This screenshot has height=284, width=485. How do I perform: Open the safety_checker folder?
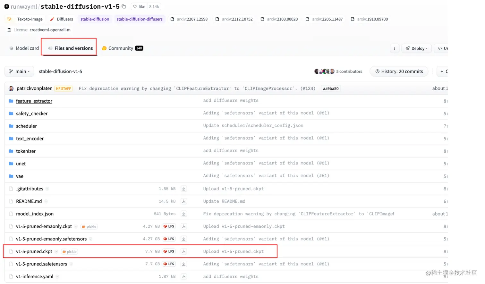tap(32, 113)
